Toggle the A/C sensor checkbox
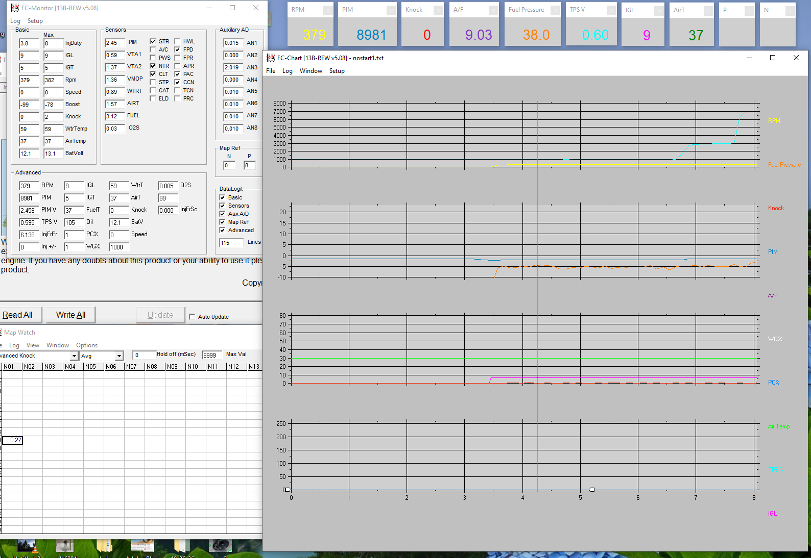Viewport: 811px width, 558px height. pos(153,49)
